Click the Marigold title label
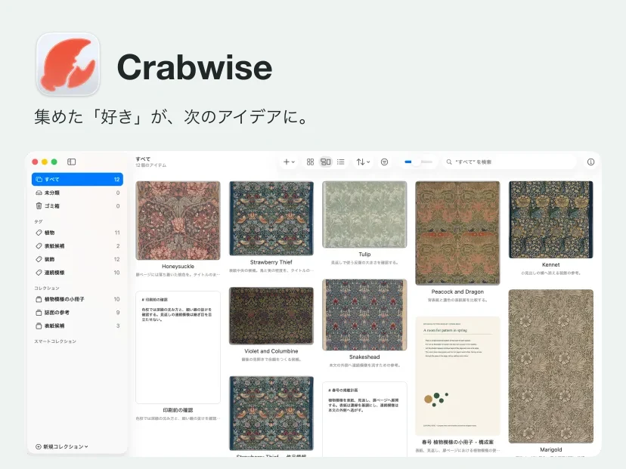626x469 pixels. 551,450
